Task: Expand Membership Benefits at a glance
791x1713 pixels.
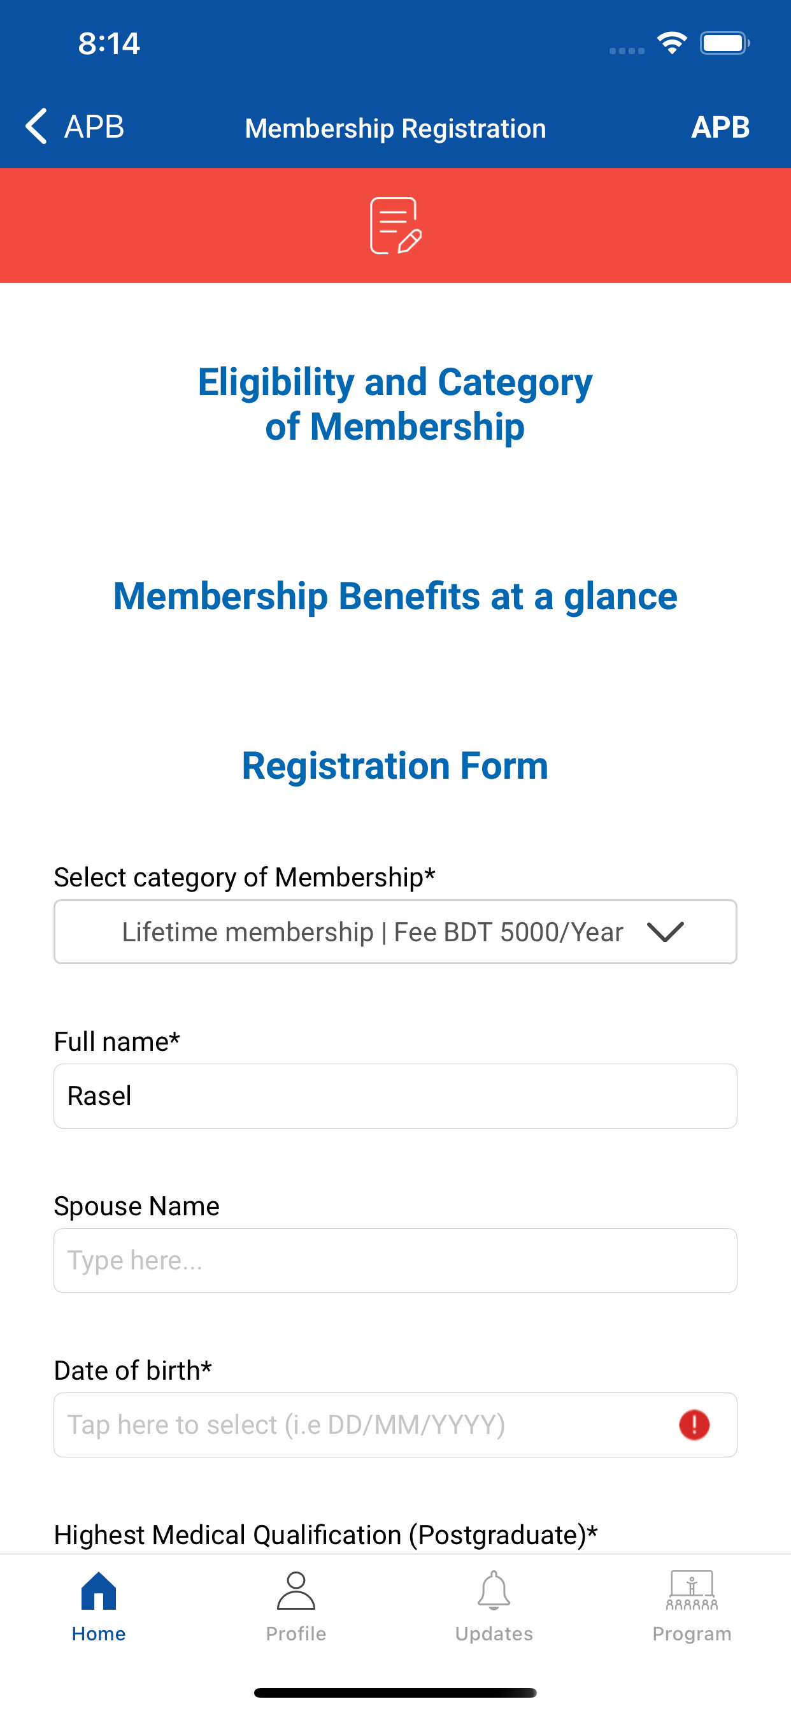Action: [396, 595]
